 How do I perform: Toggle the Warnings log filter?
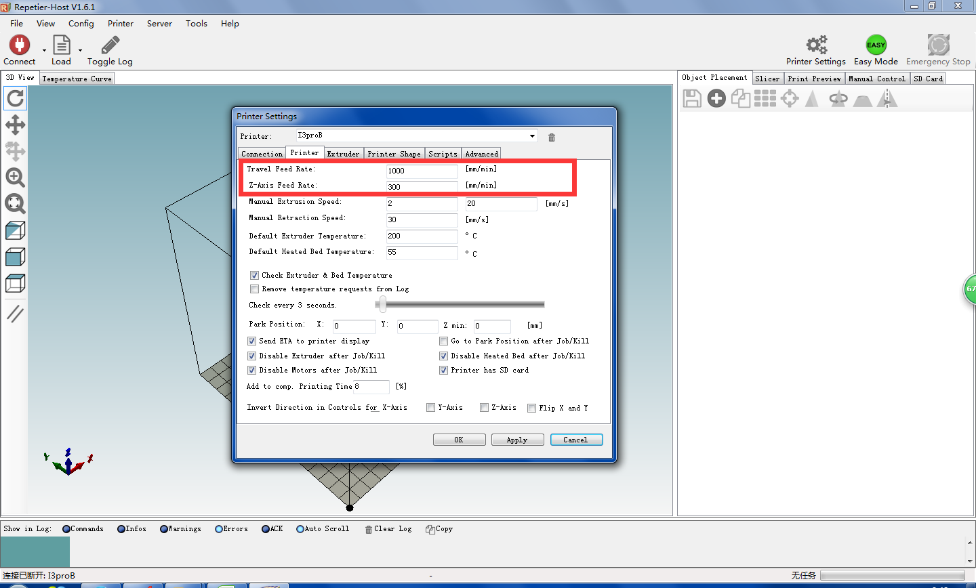coord(180,529)
